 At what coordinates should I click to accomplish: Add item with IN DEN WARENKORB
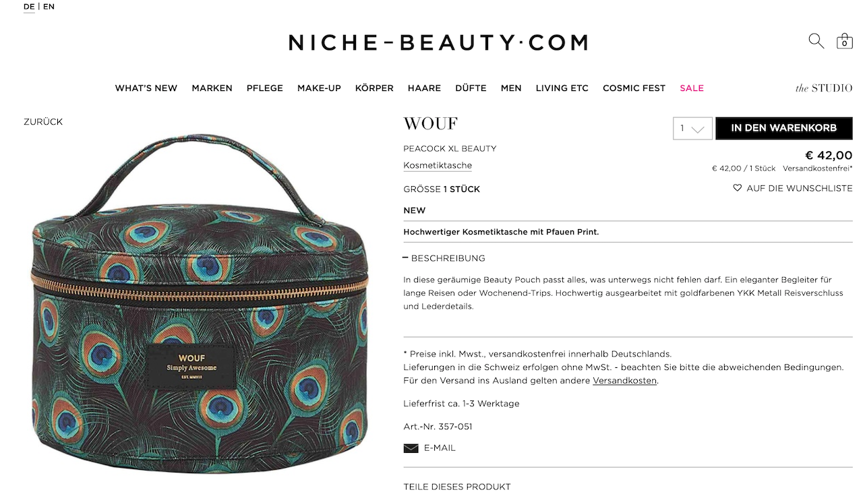coord(783,128)
